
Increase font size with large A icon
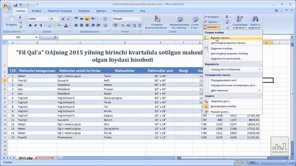pyautogui.click(x=63, y=18)
